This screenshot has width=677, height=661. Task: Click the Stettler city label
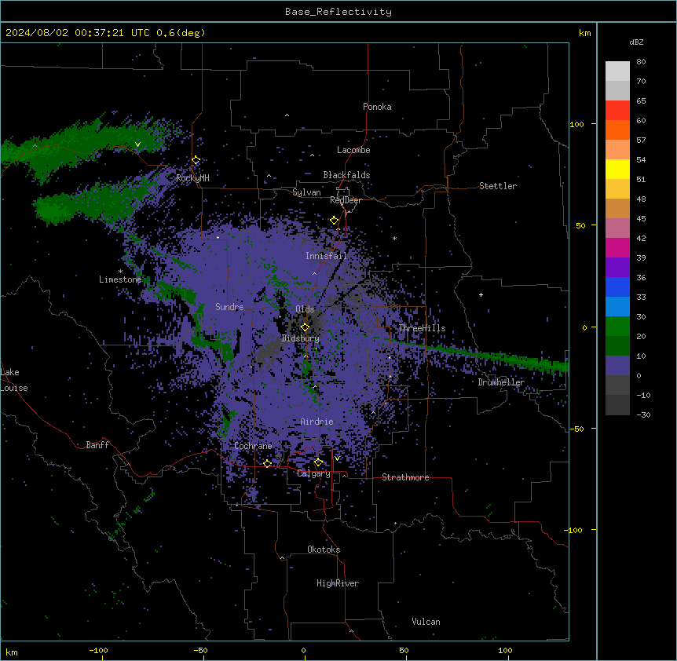(498, 186)
